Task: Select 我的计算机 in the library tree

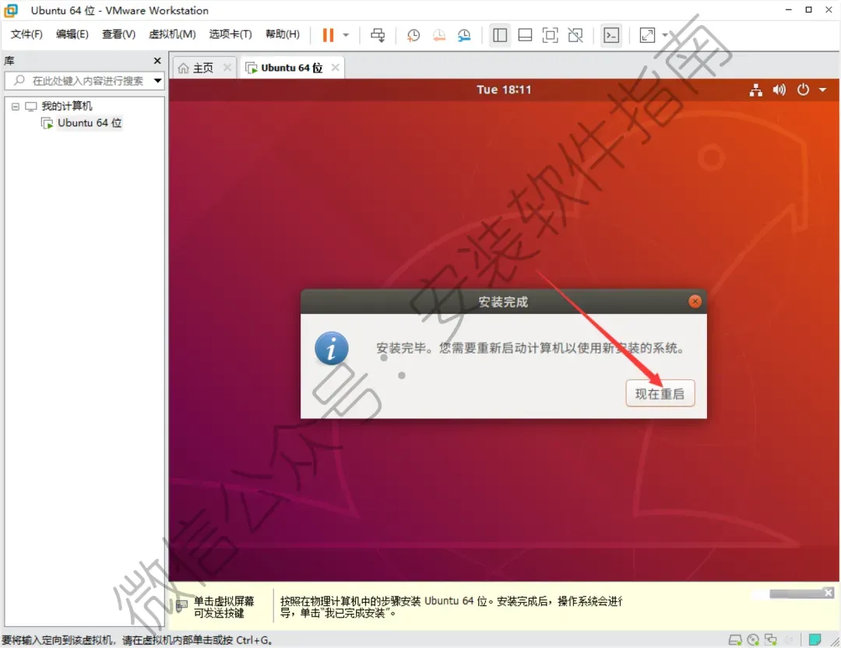Action: (x=66, y=106)
